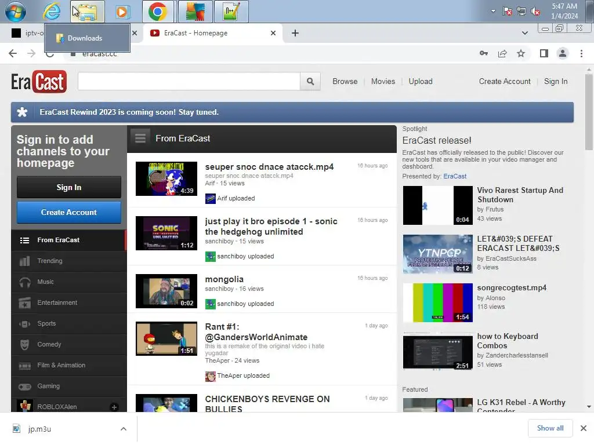Open Windows Media Player taskbar icon
Screen dimensions: 594x445
pyautogui.click(x=122, y=12)
